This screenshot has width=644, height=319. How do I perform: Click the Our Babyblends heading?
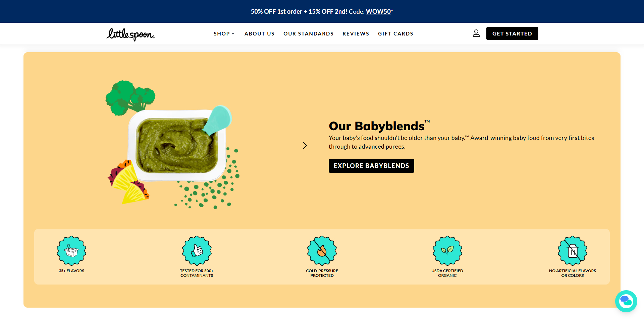pos(376,126)
